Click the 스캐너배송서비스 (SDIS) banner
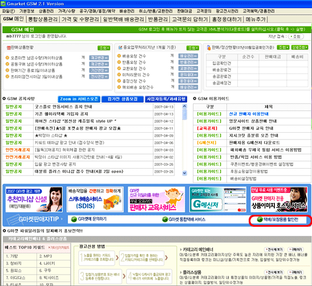The width and height of the screenshot is (312, 286). [95, 199]
